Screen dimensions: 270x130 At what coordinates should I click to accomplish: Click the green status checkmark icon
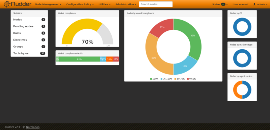point(223,4)
